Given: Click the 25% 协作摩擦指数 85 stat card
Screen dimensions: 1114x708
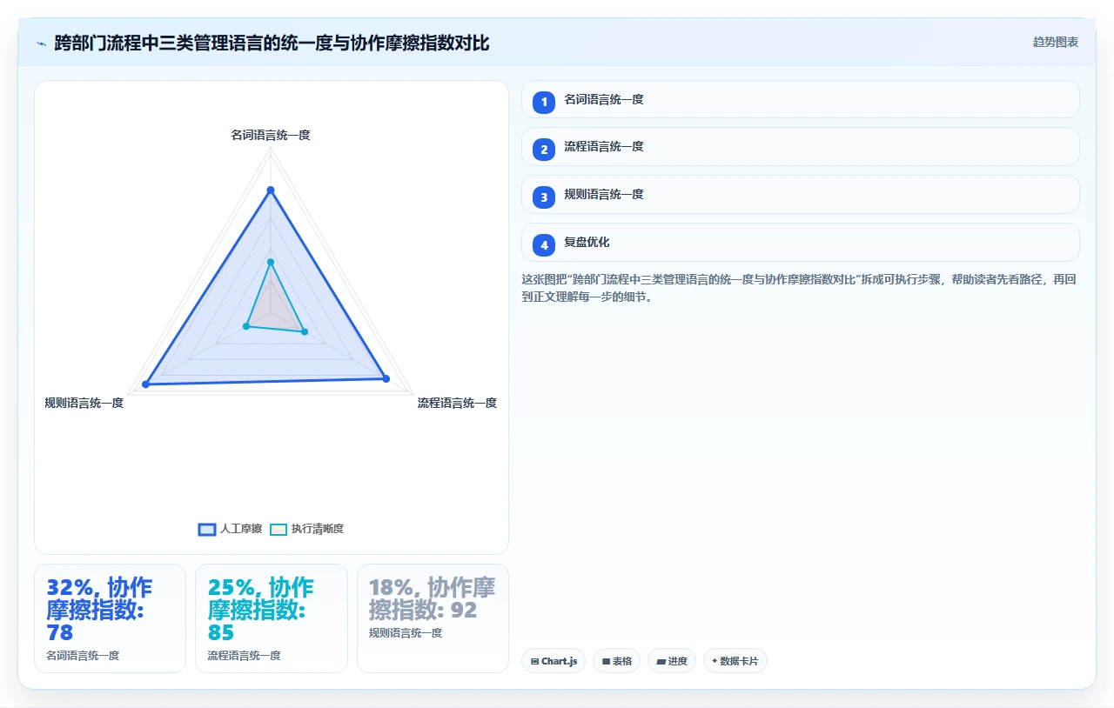Looking at the screenshot, I should pyautogui.click(x=272, y=618).
